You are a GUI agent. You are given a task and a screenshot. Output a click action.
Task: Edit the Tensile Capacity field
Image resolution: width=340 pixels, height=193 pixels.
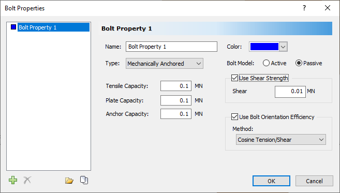176,86
